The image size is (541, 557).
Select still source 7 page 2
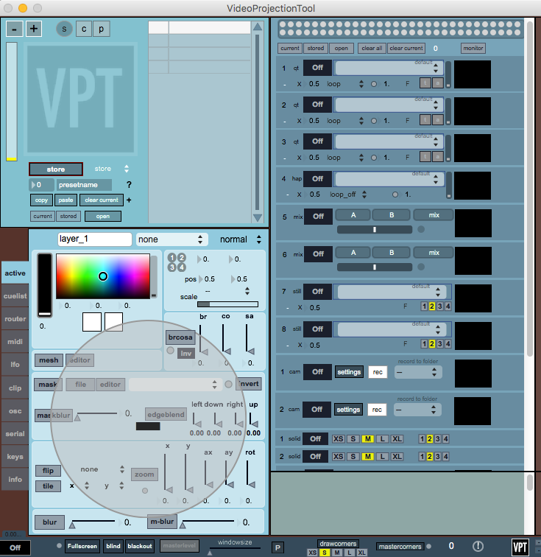click(431, 306)
